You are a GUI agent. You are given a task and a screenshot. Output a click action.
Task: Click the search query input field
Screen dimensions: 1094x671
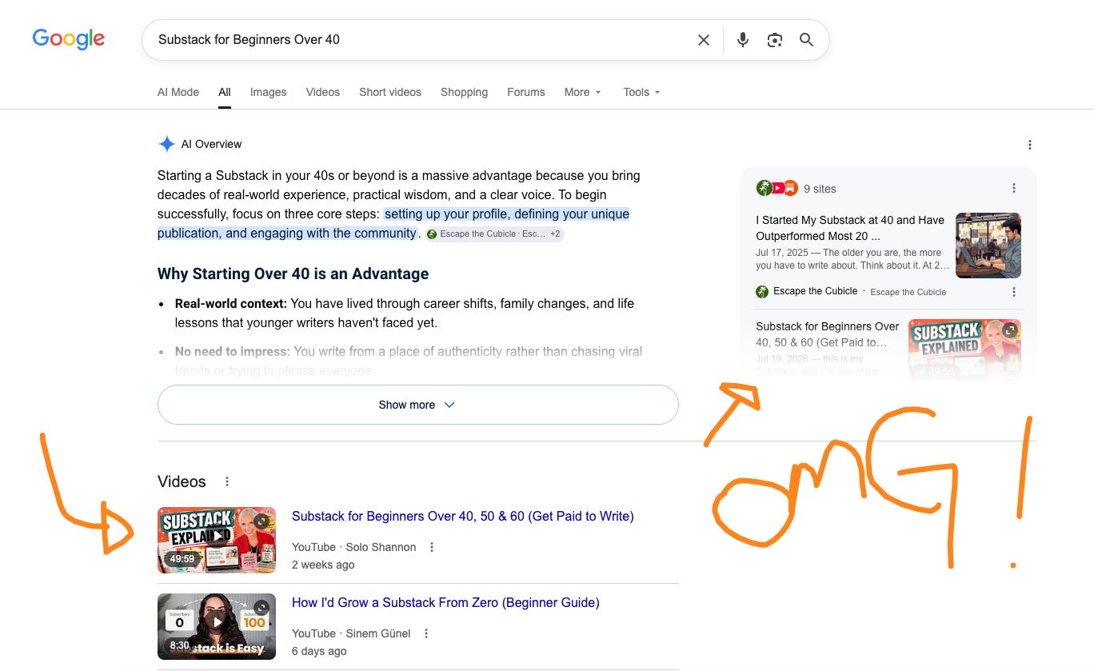pyautogui.click(x=420, y=40)
